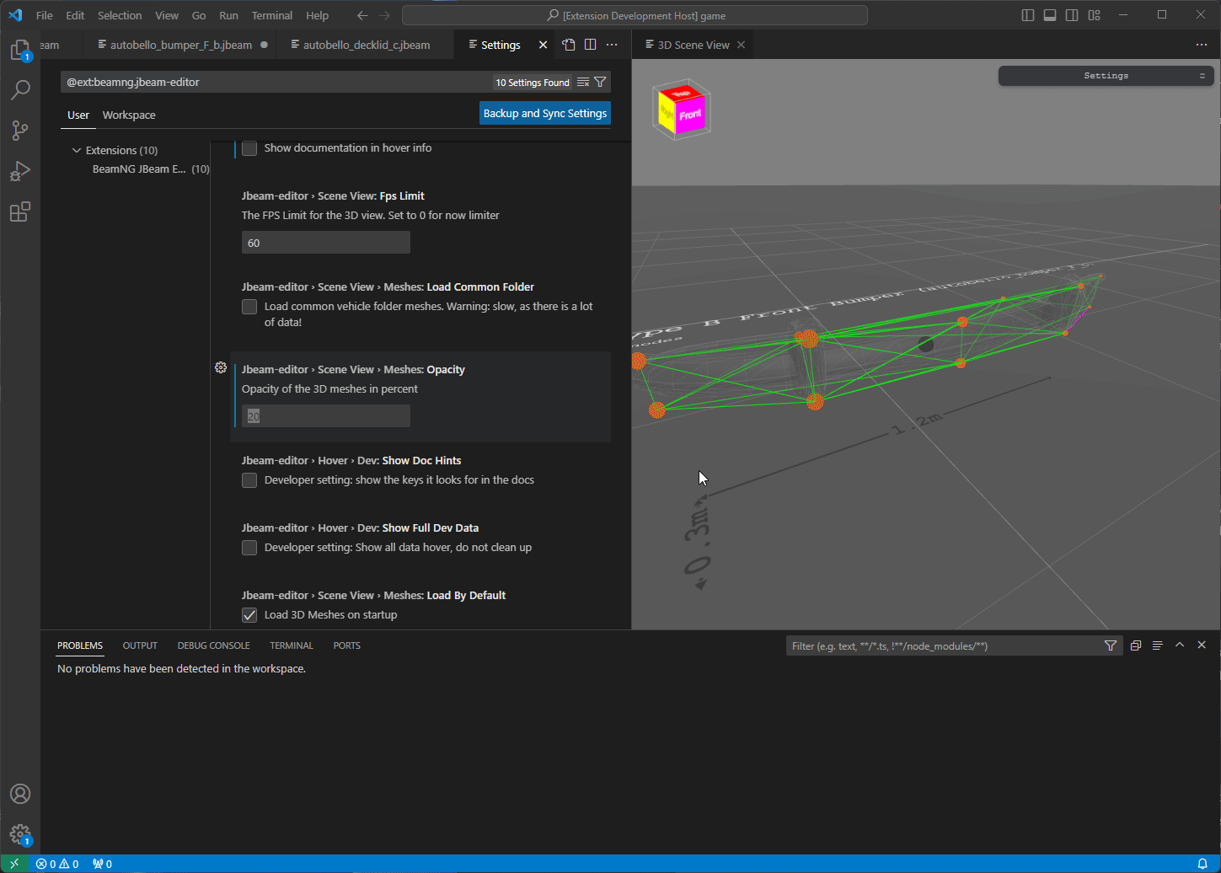This screenshot has height=873, width=1221.
Task: Go back with the navigation arrow
Action: [x=362, y=15]
